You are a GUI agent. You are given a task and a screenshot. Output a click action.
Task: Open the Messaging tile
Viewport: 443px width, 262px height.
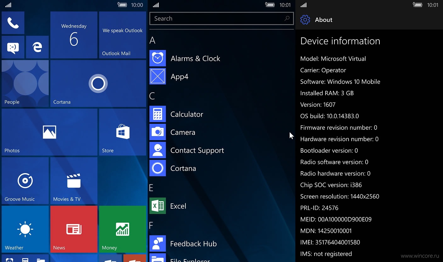[x=13, y=47]
